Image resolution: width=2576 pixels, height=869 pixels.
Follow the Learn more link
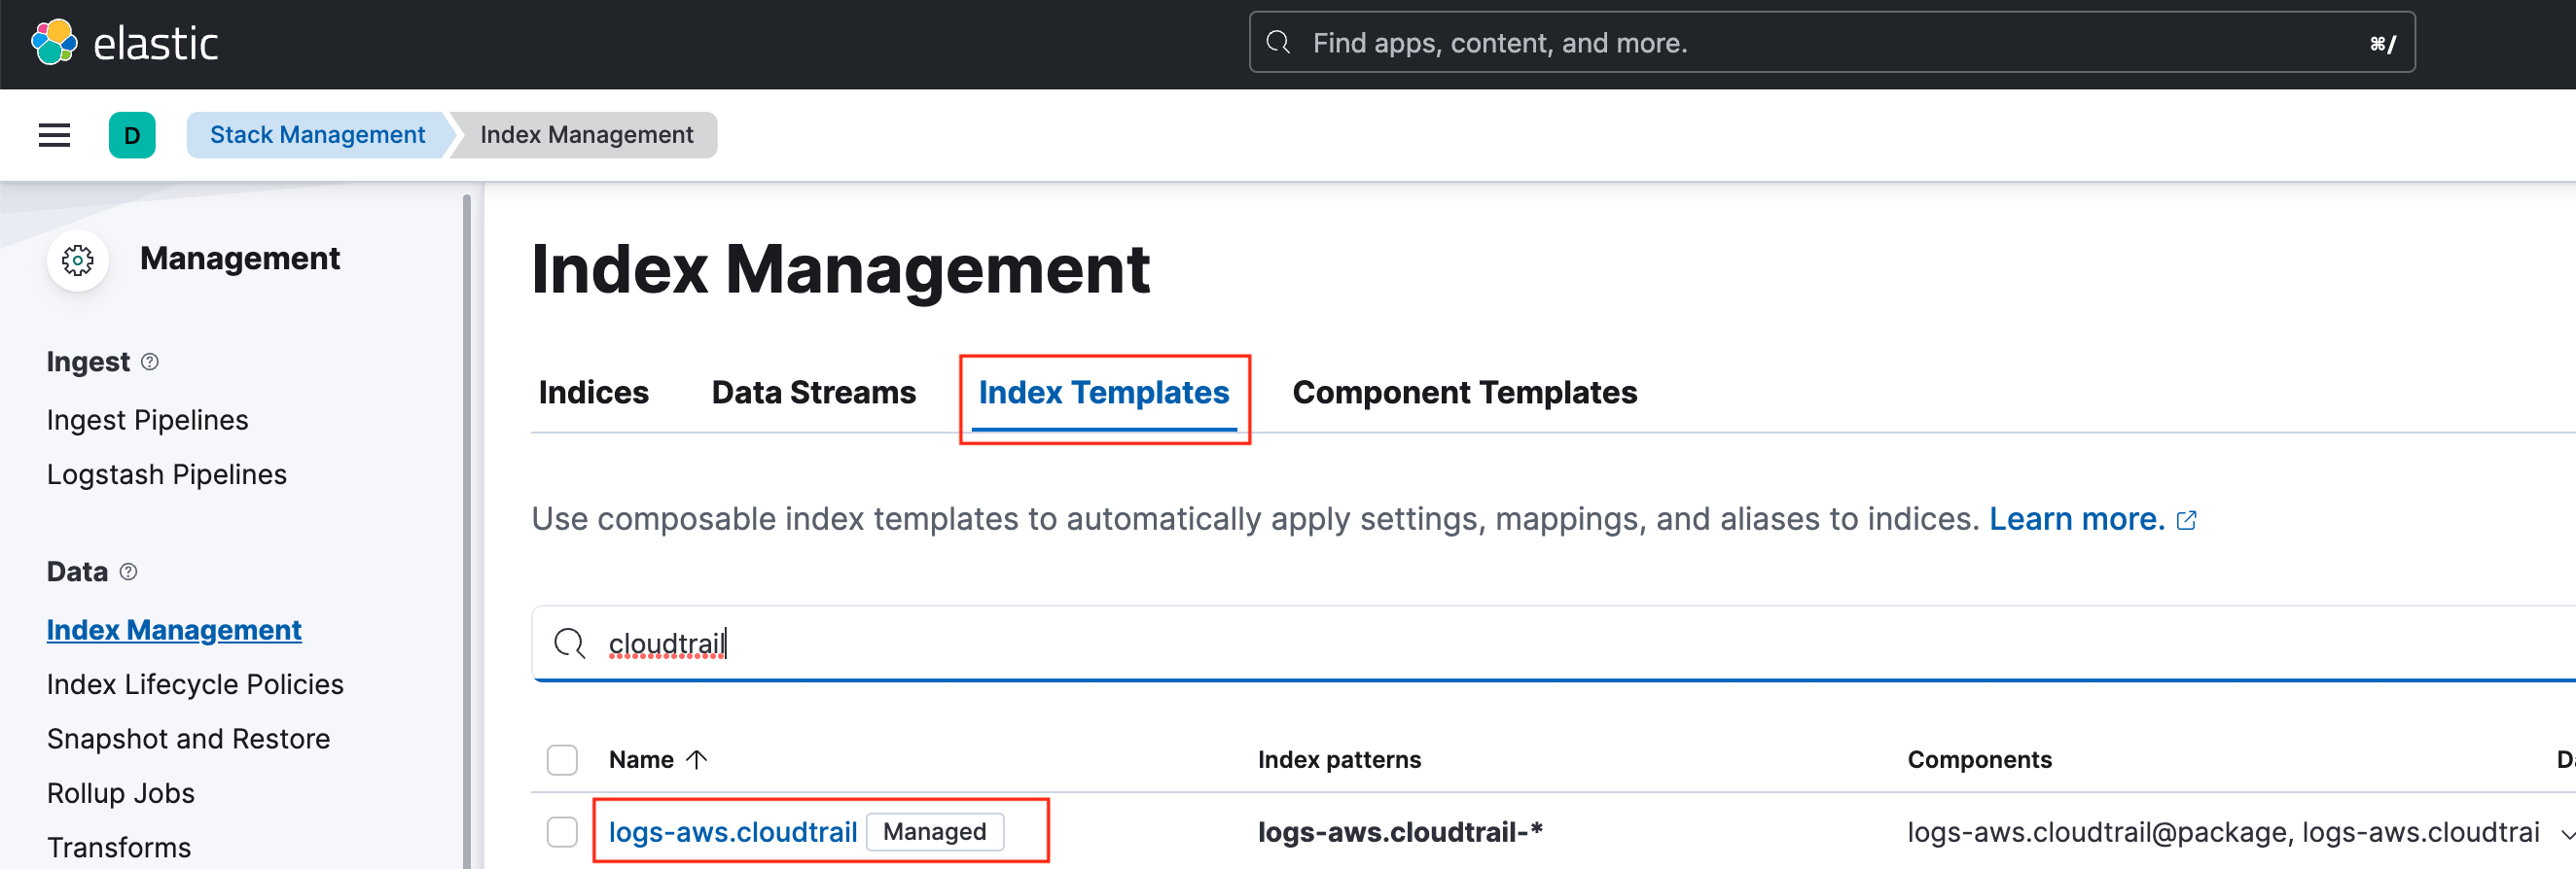point(2077,519)
